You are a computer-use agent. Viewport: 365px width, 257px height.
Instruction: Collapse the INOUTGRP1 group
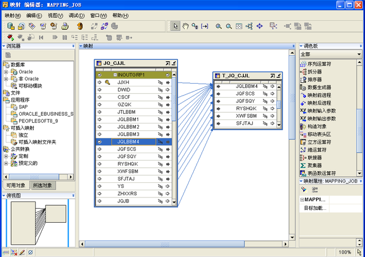point(115,75)
